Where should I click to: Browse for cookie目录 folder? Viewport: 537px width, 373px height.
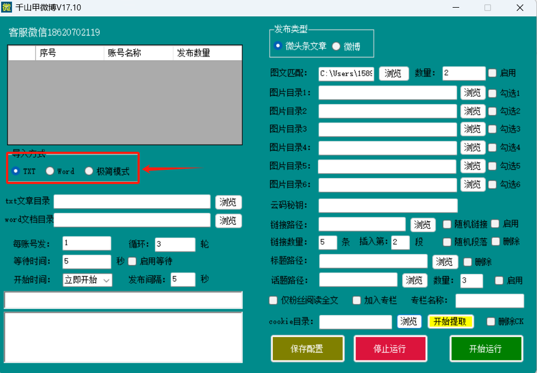pos(409,322)
